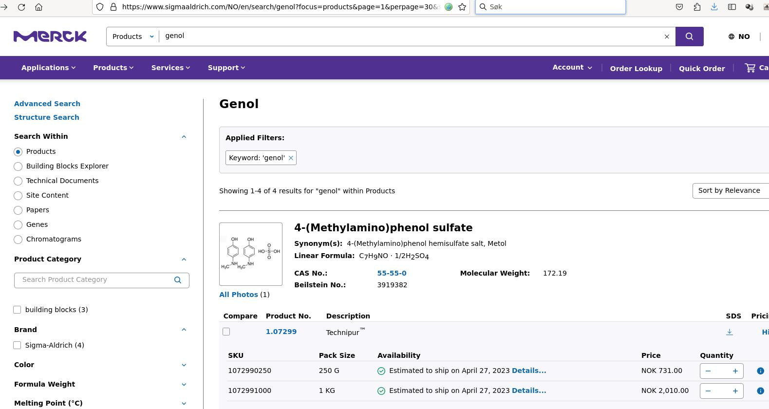The image size is (769, 409).
Task: Collapse the Search Within section
Action: [x=184, y=137]
